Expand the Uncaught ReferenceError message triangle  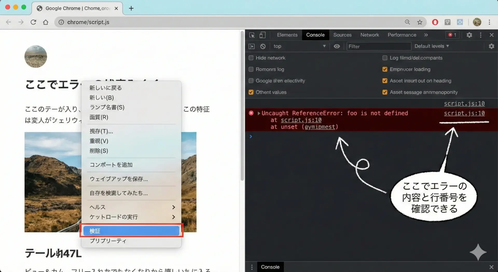(x=259, y=113)
